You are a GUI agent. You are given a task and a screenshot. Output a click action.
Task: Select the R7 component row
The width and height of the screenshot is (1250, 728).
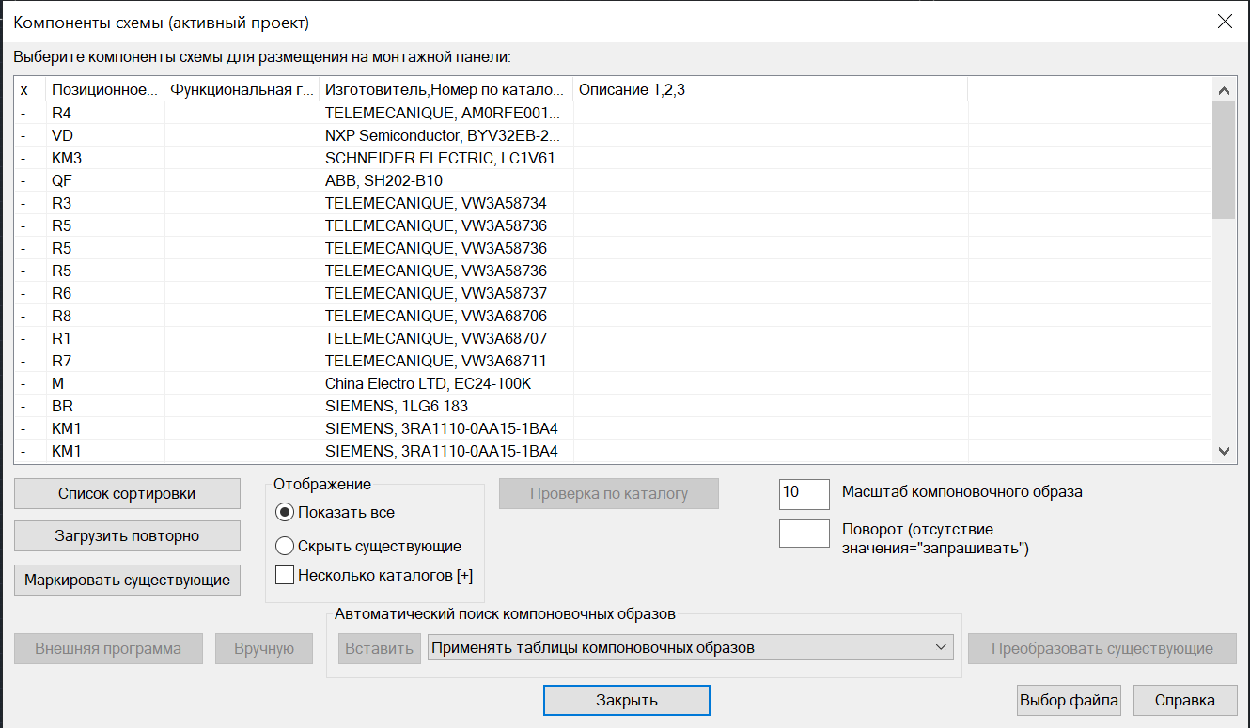pyautogui.click(x=613, y=361)
